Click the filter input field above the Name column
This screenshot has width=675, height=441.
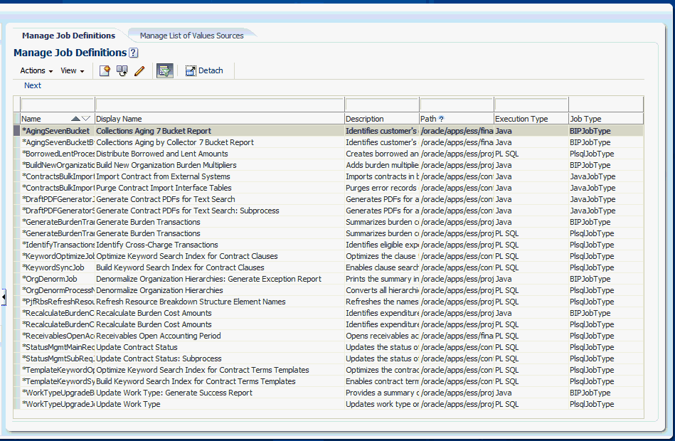pyautogui.click(x=57, y=102)
